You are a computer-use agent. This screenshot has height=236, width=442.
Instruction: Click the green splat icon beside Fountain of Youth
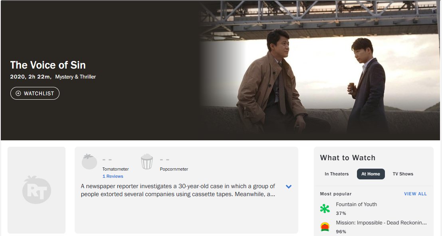(x=325, y=208)
